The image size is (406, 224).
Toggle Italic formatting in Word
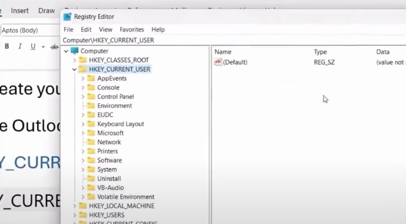[x=19, y=46]
